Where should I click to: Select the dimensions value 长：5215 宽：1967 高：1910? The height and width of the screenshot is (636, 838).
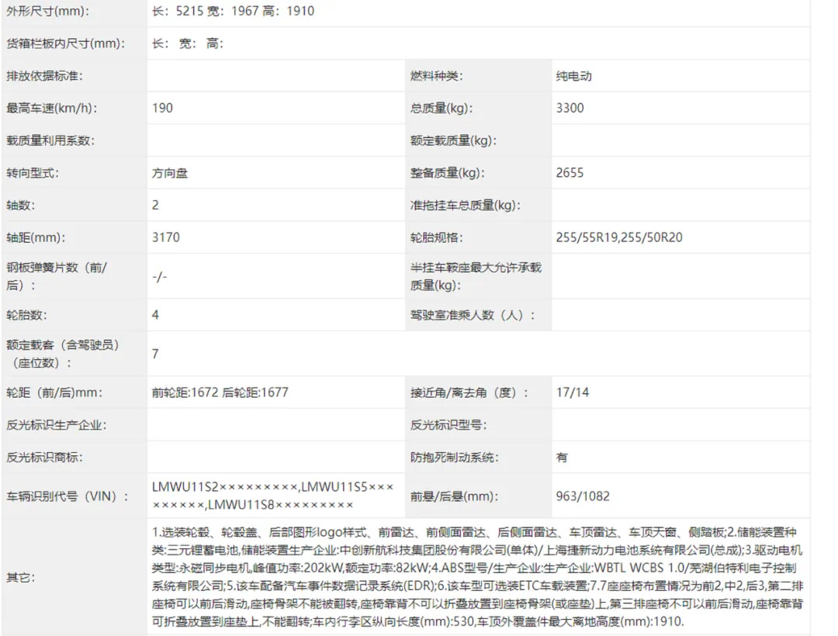point(234,12)
